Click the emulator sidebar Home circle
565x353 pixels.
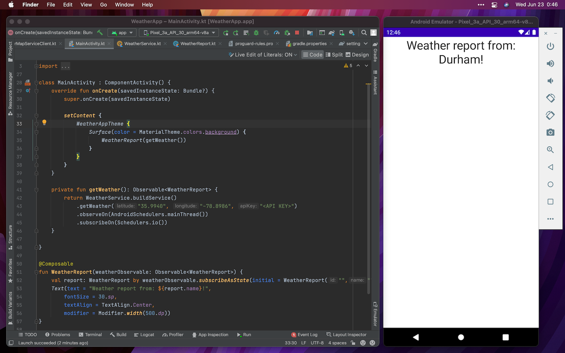[550, 184]
